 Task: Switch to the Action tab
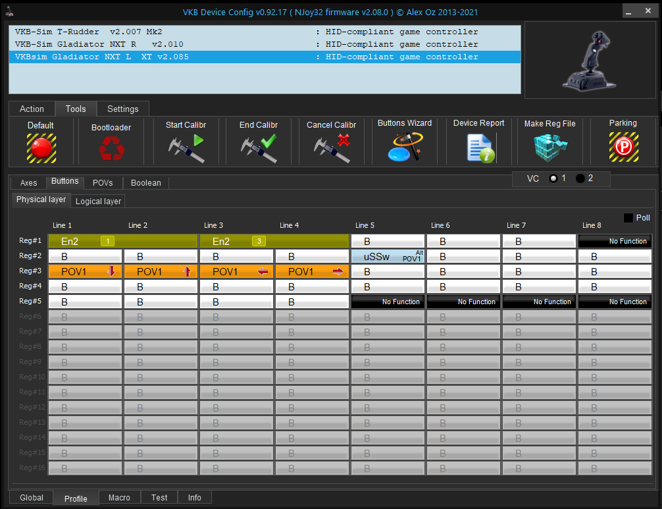point(32,109)
